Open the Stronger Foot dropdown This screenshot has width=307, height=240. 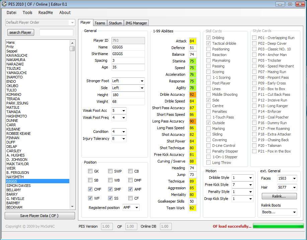coord(142,81)
